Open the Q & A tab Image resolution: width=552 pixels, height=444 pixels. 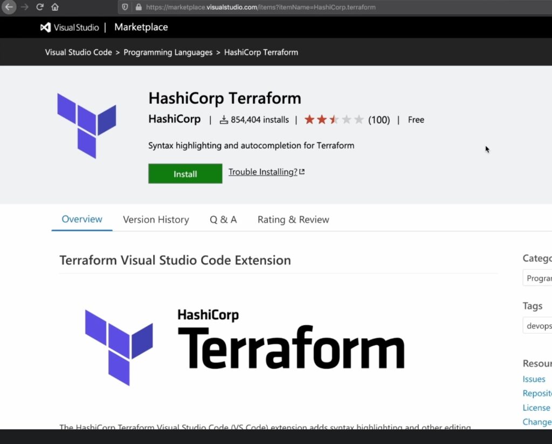[x=223, y=220]
